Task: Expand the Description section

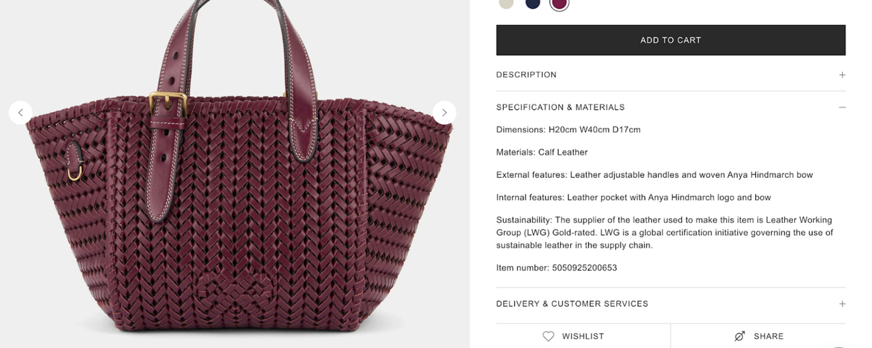Action: (x=671, y=75)
